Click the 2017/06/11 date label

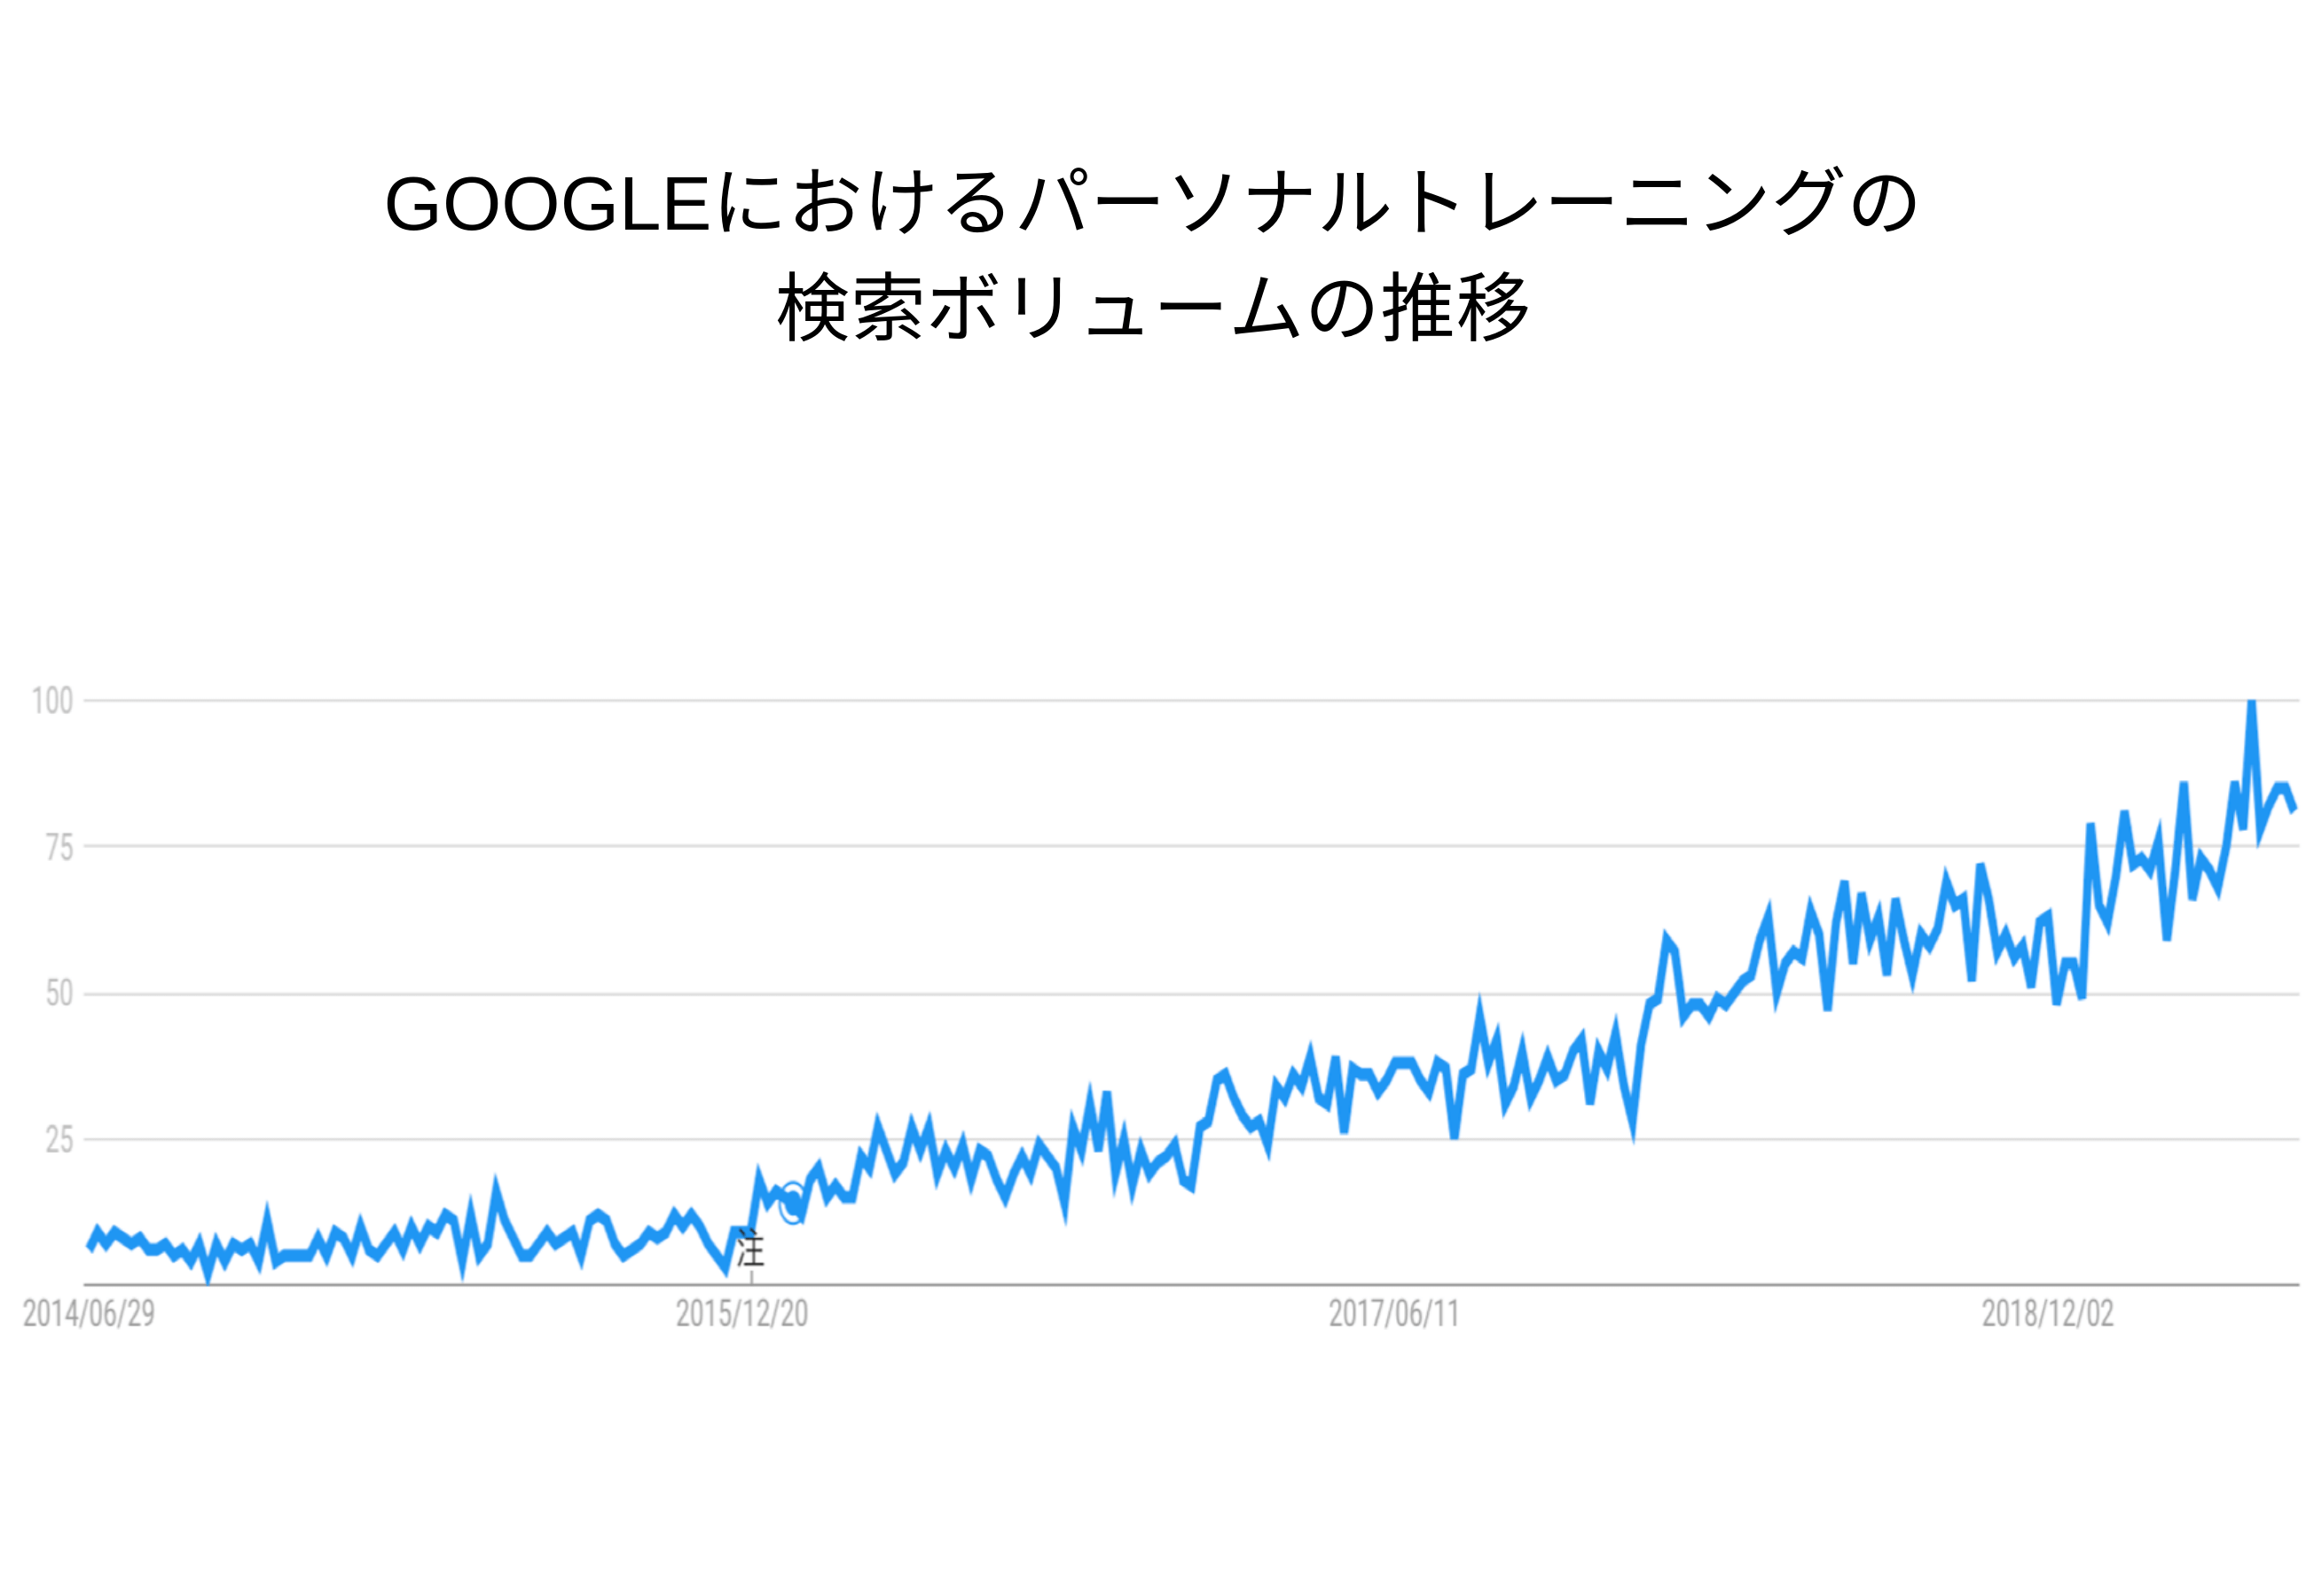[1394, 1314]
